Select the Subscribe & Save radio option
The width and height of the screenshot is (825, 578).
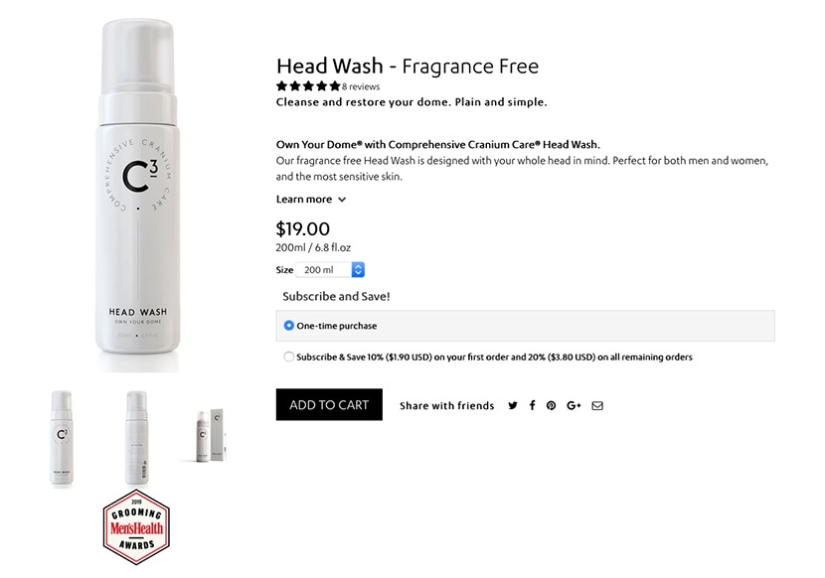click(x=288, y=357)
